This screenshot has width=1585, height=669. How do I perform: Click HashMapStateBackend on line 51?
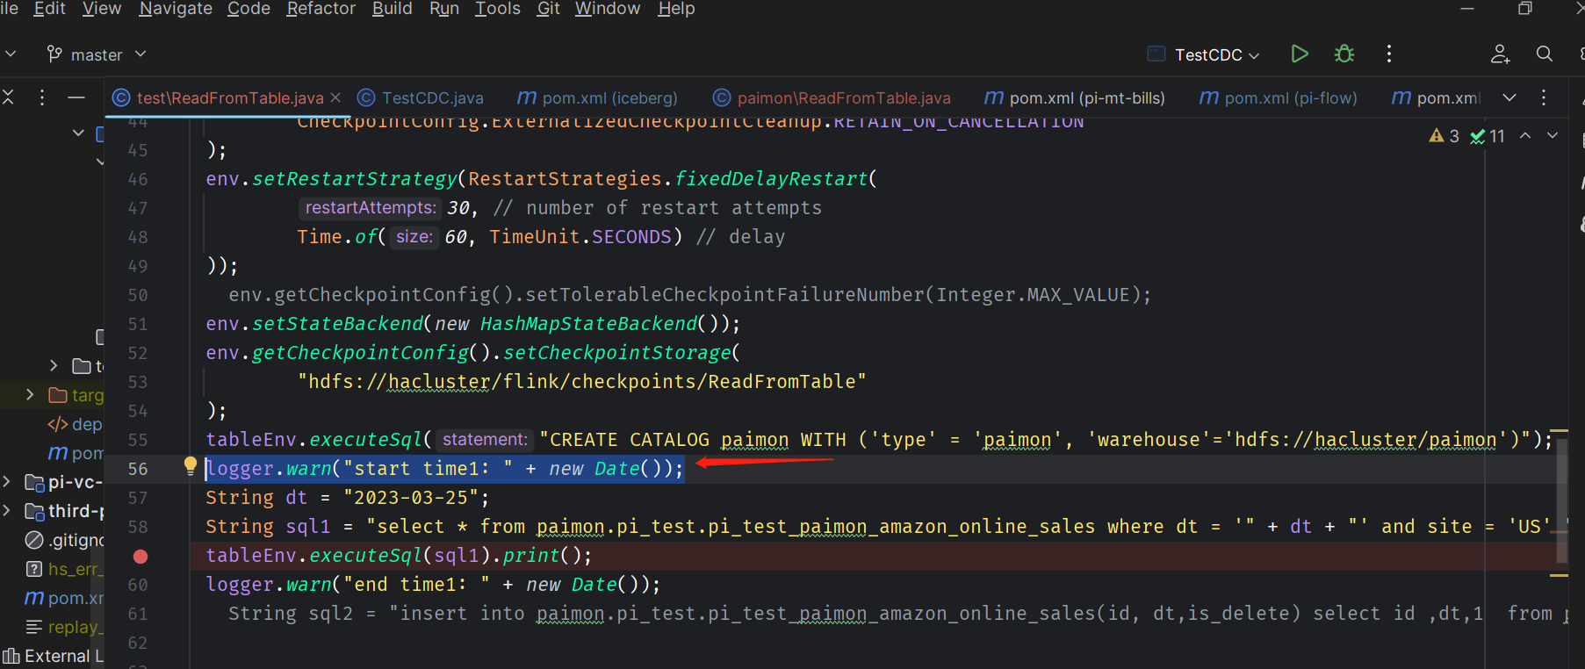tap(588, 324)
